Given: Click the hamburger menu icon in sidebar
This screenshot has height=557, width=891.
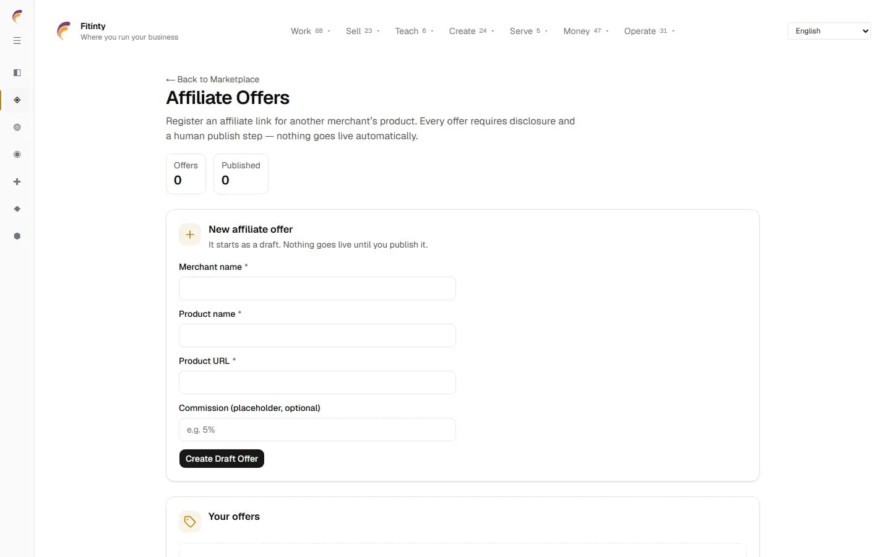Looking at the screenshot, I should pos(17,41).
